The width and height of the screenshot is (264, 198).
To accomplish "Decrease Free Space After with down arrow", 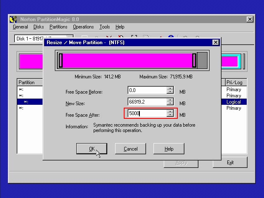I will 170,115.
